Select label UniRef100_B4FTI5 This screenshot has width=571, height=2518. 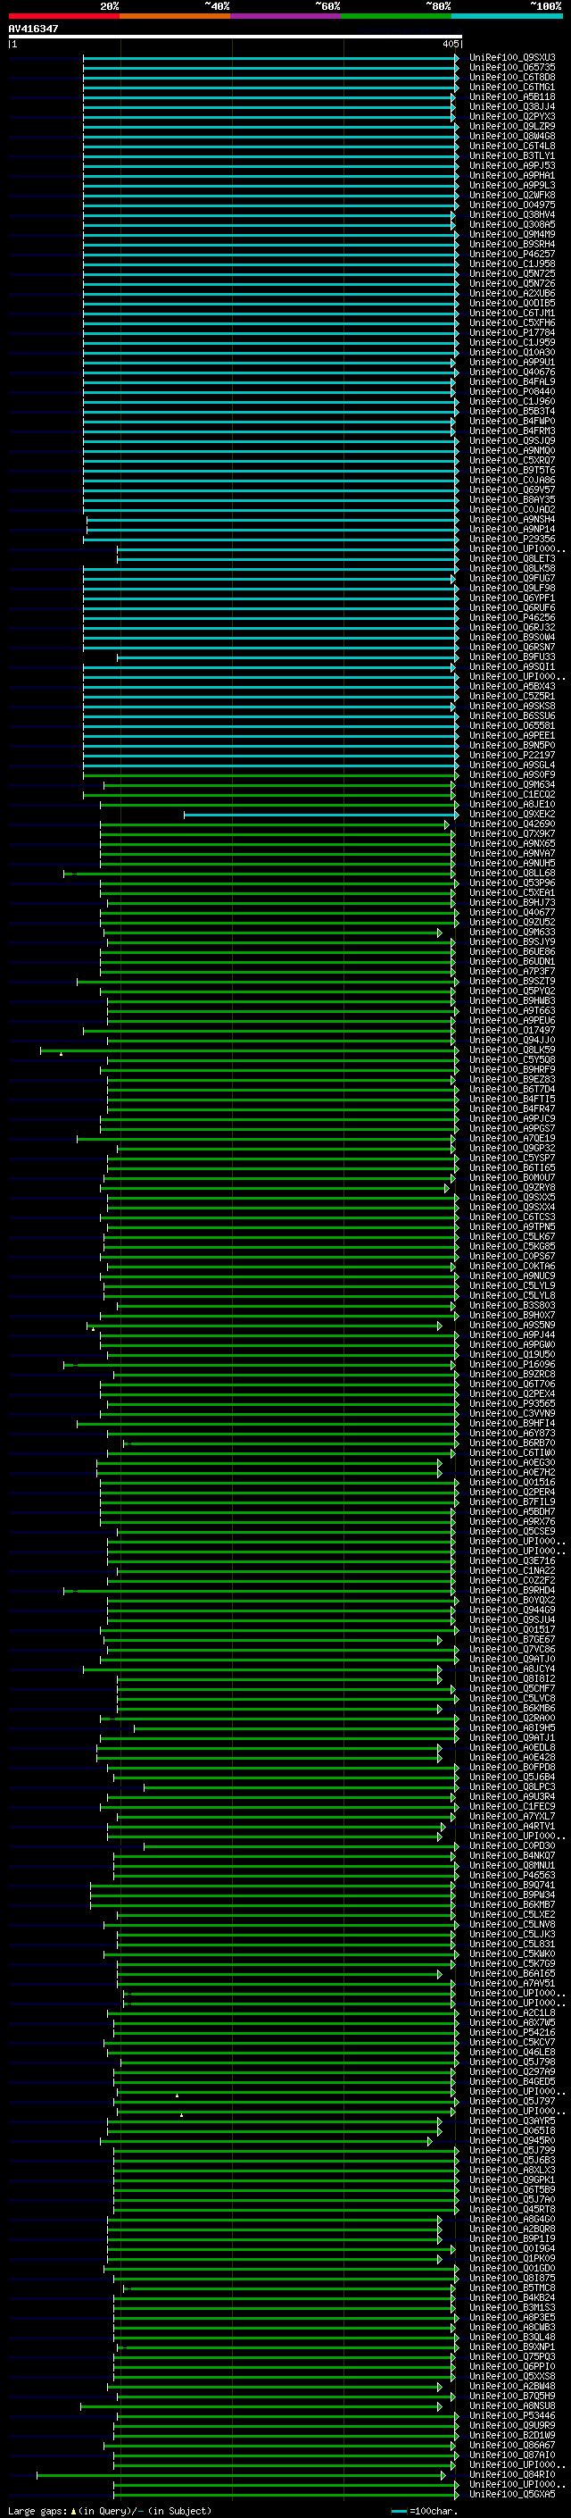[x=512, y=1100]
